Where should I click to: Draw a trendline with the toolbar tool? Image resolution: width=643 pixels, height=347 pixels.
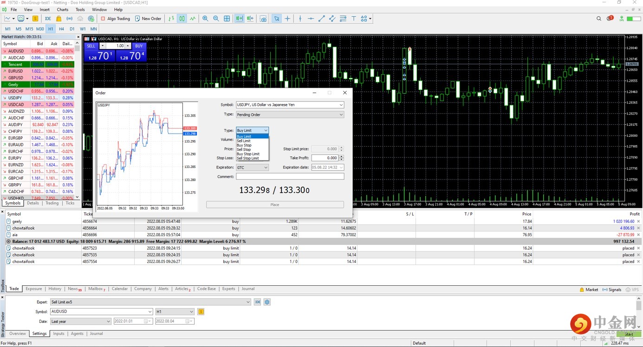click(321, 19)
